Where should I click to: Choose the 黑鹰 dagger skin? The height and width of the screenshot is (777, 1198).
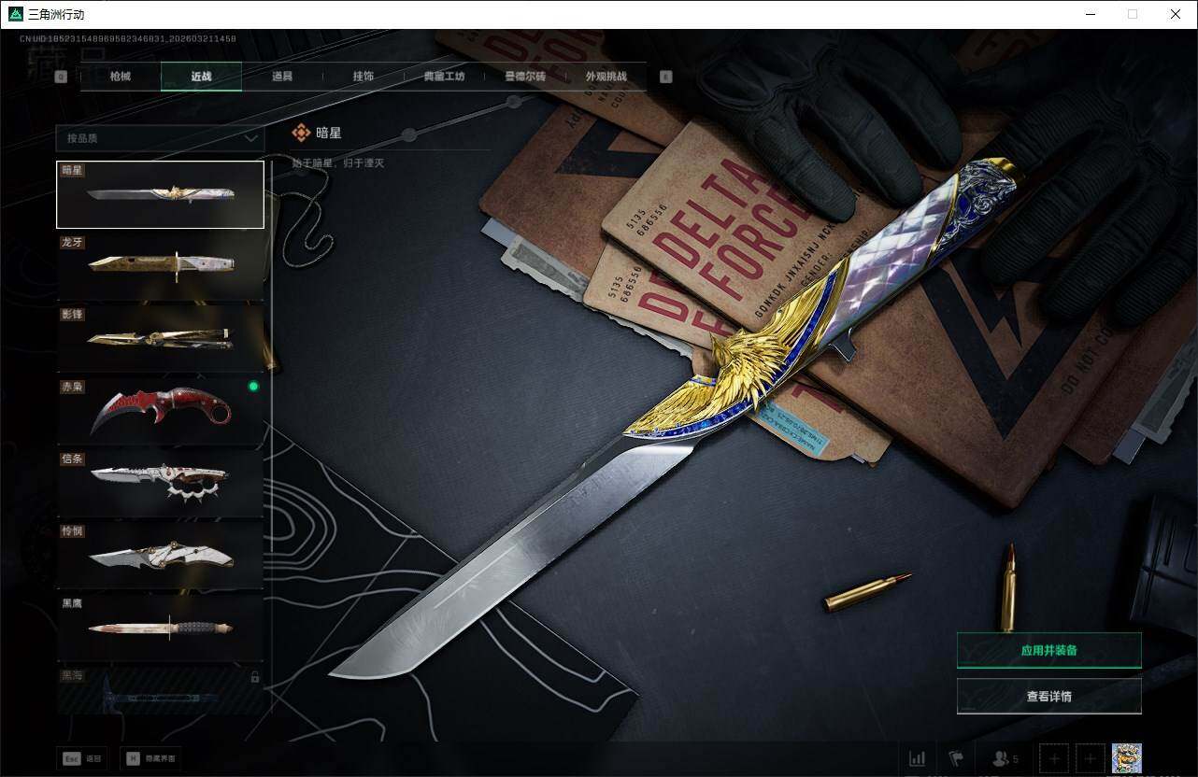(x=160, y=627)
